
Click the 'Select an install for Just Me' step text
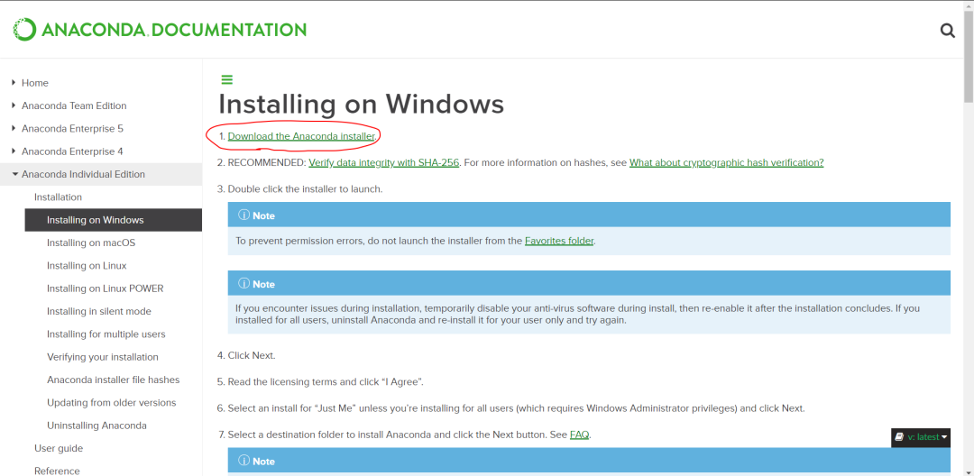point(516,408)
